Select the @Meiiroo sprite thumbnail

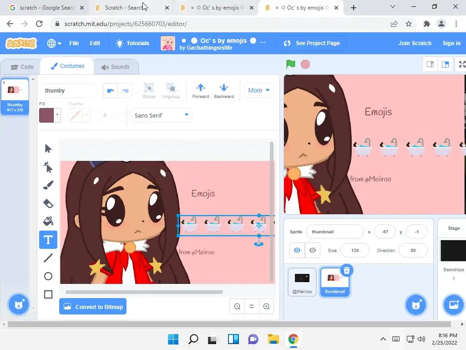pyautogui.click(x=302, y=282)
